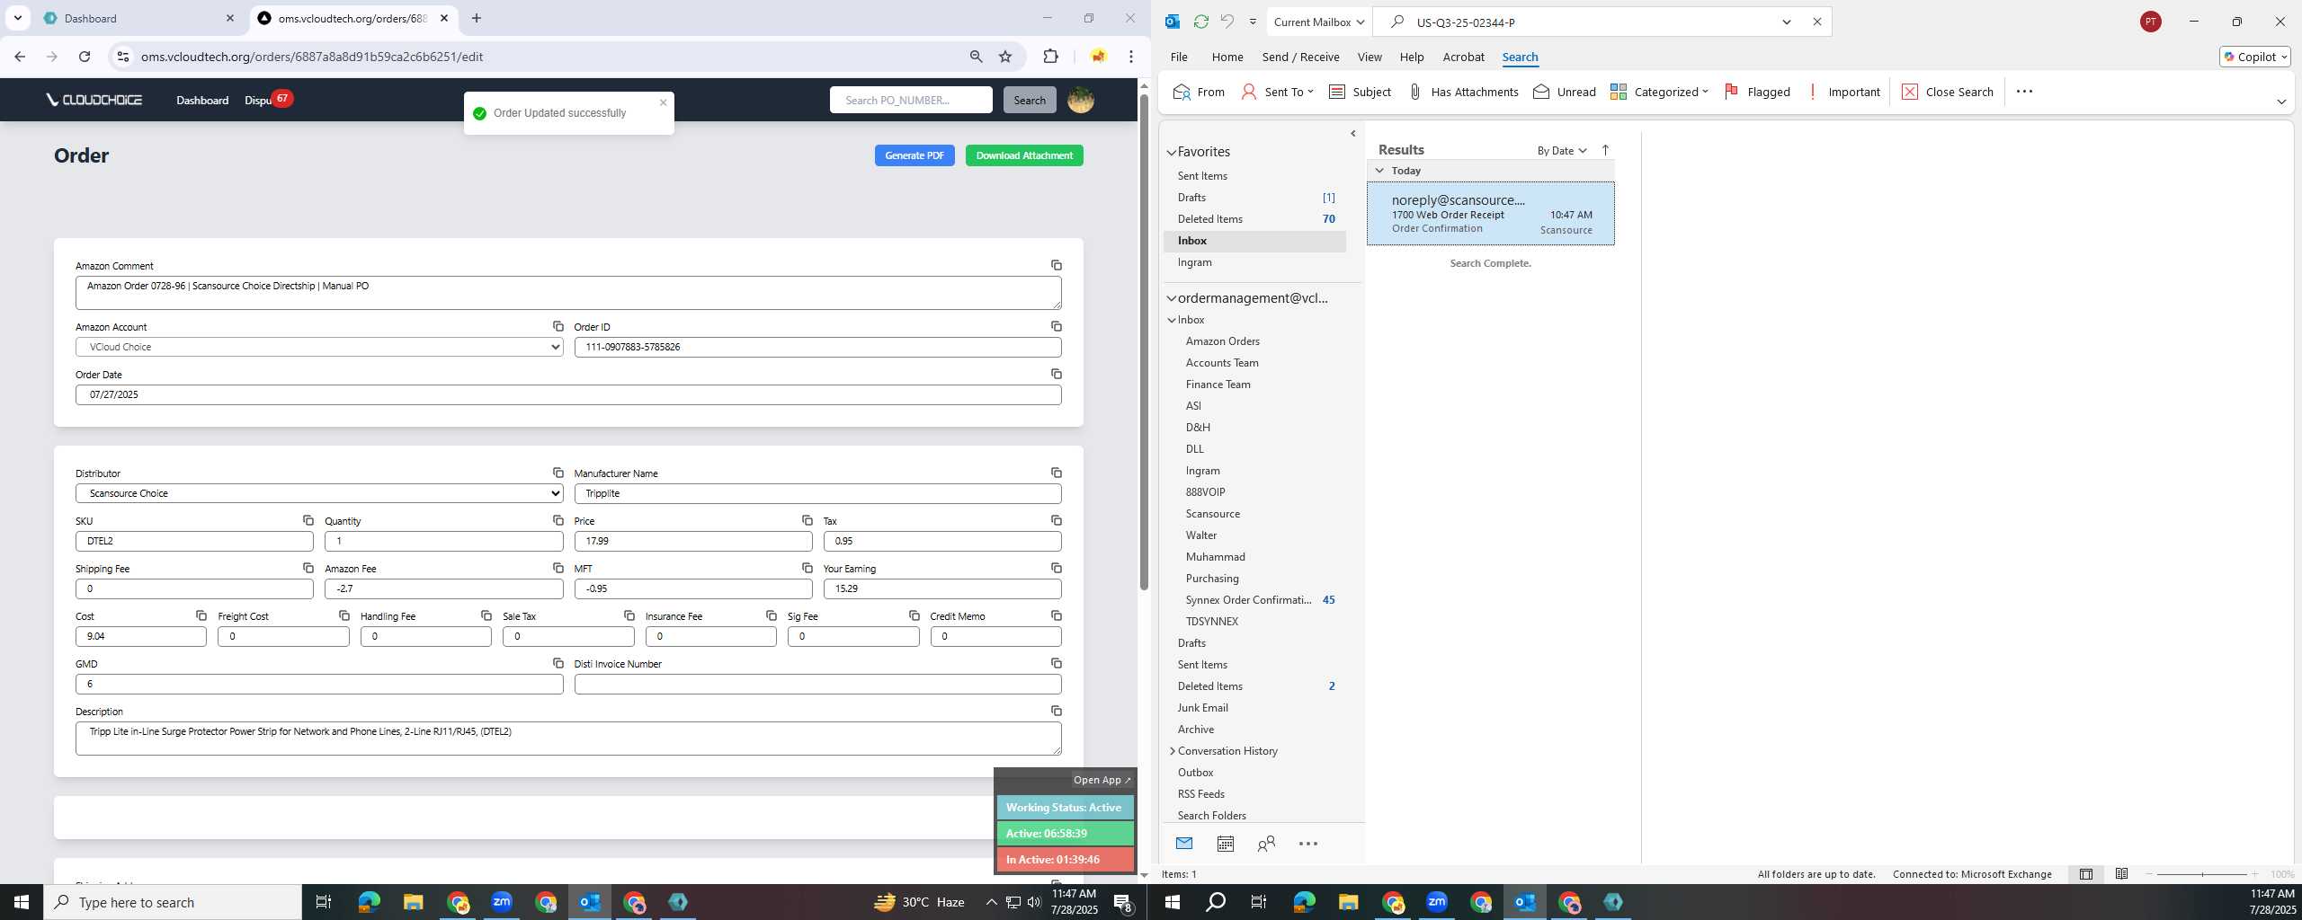
Task: Open Dashboard link in CloudChoice navbar
Action: pyautogui.click(x=202, y=100)
